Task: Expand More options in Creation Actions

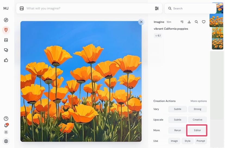Action: (198, 101)
